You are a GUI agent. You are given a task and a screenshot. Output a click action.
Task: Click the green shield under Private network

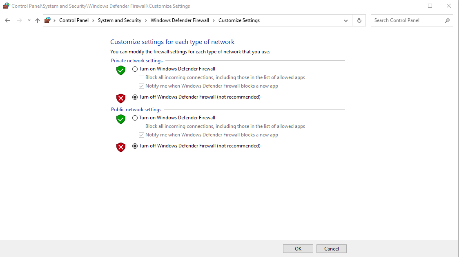(121, 70)
